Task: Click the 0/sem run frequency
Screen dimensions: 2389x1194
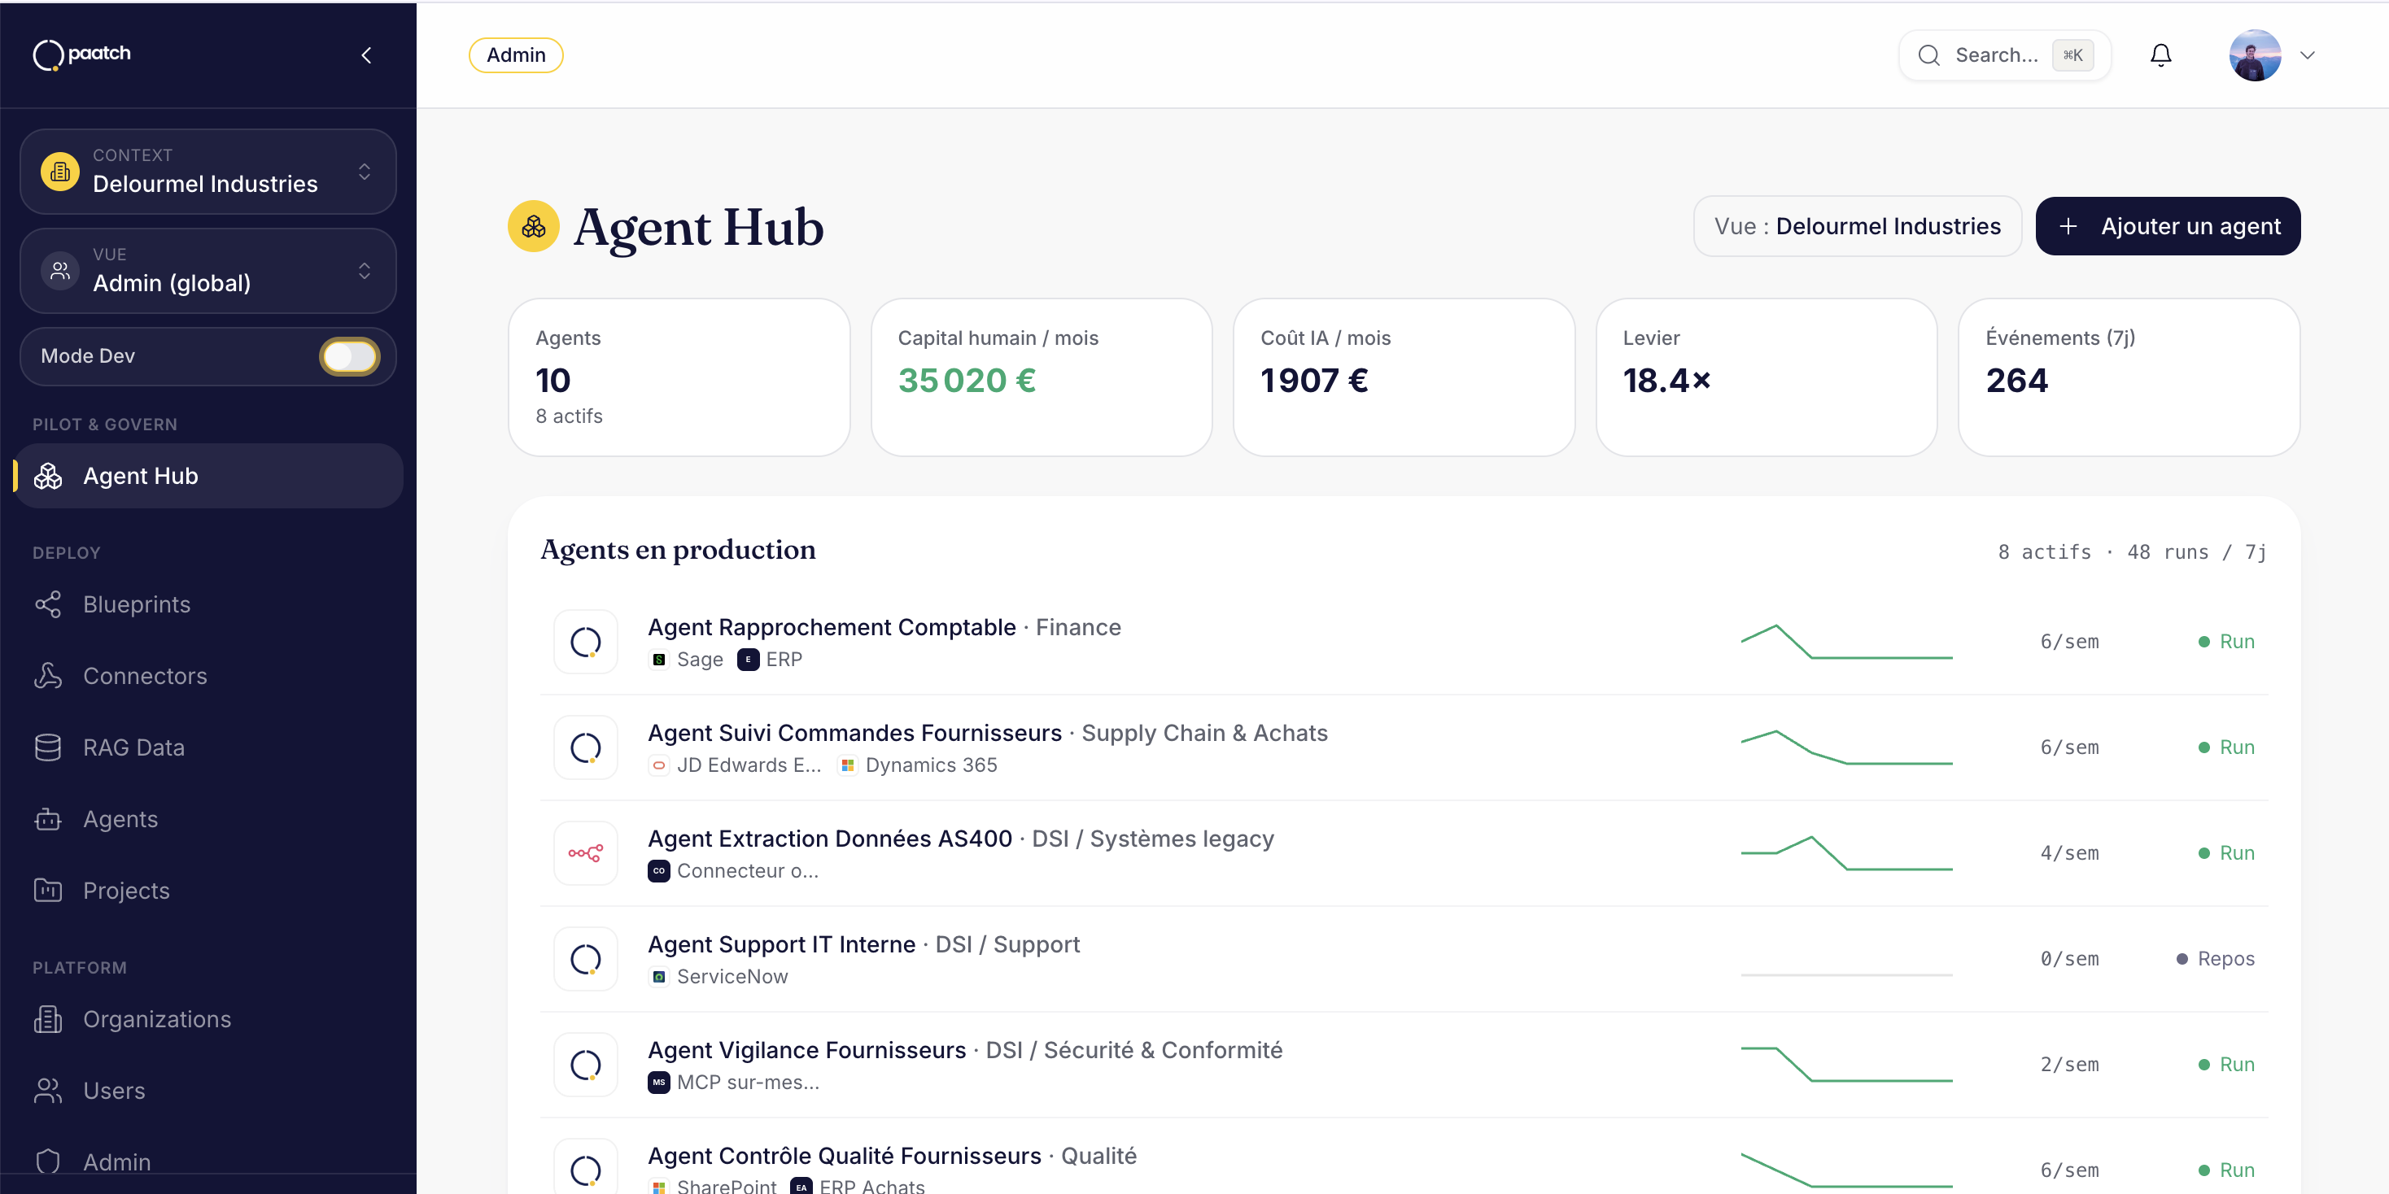Action: [2069, 959]
